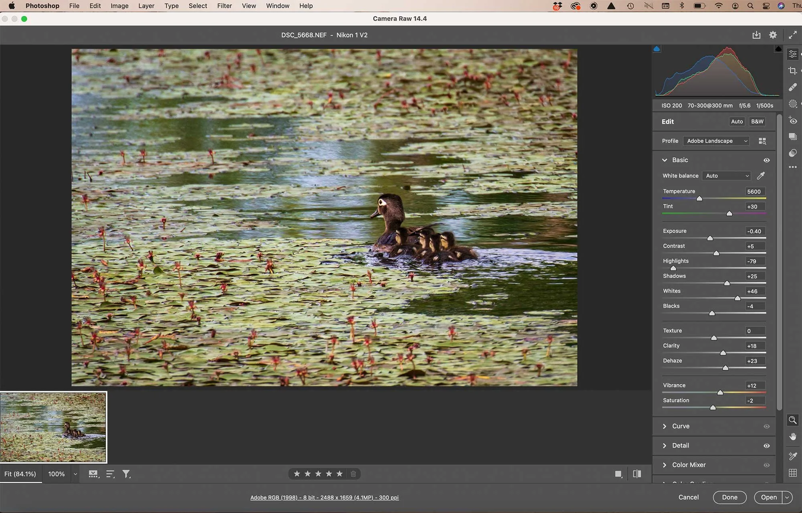Expand the Color Mixer panel
This screenshot has width=802, height=513.
689,465
